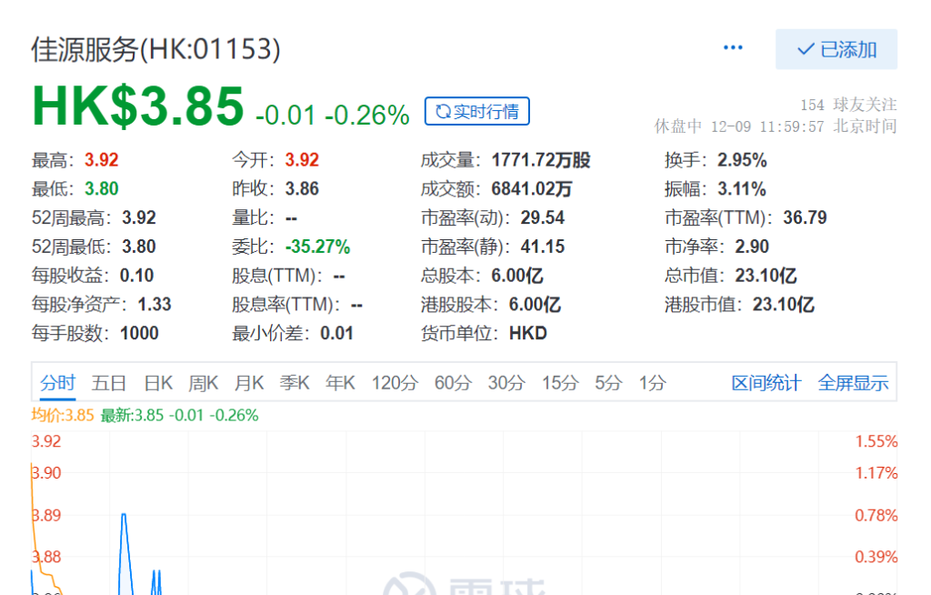Click the 1.55% axis label on chart

point(876,441)
